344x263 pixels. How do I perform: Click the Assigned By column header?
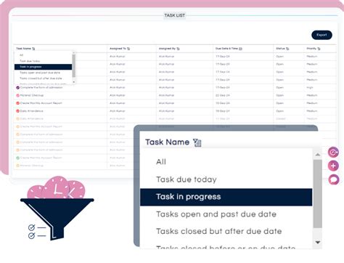tap(167, 49)
